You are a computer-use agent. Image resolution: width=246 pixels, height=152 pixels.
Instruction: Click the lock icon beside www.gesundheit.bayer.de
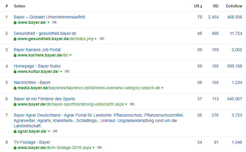(15, 39)
